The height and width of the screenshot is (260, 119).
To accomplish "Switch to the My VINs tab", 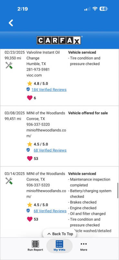I will point(59,246).
